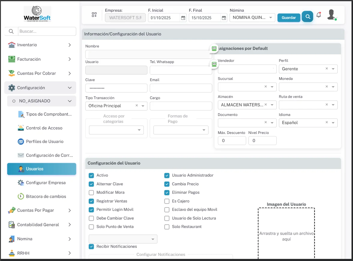Click the Bitacora de cambios clock icon
This screenshot has height=261, width=353.
[21, 196]
